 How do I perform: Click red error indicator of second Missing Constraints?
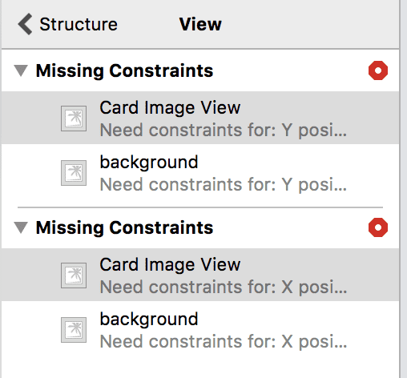pos(378,227)
